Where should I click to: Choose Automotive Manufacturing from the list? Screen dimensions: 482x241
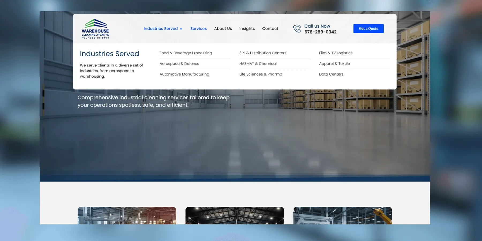click(184, 74)
